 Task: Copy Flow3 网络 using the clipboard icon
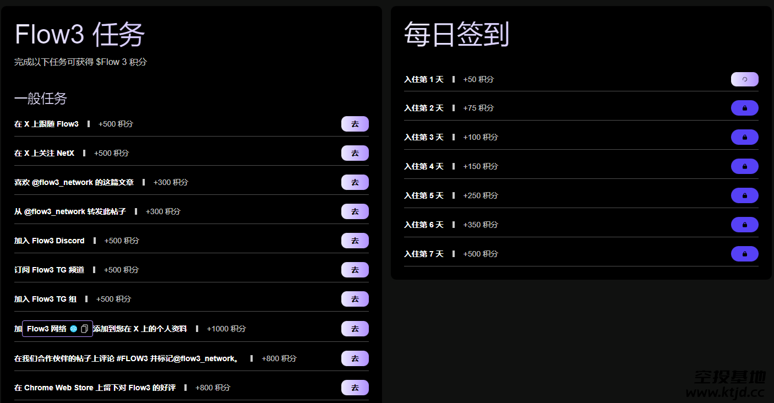point(84,329)
